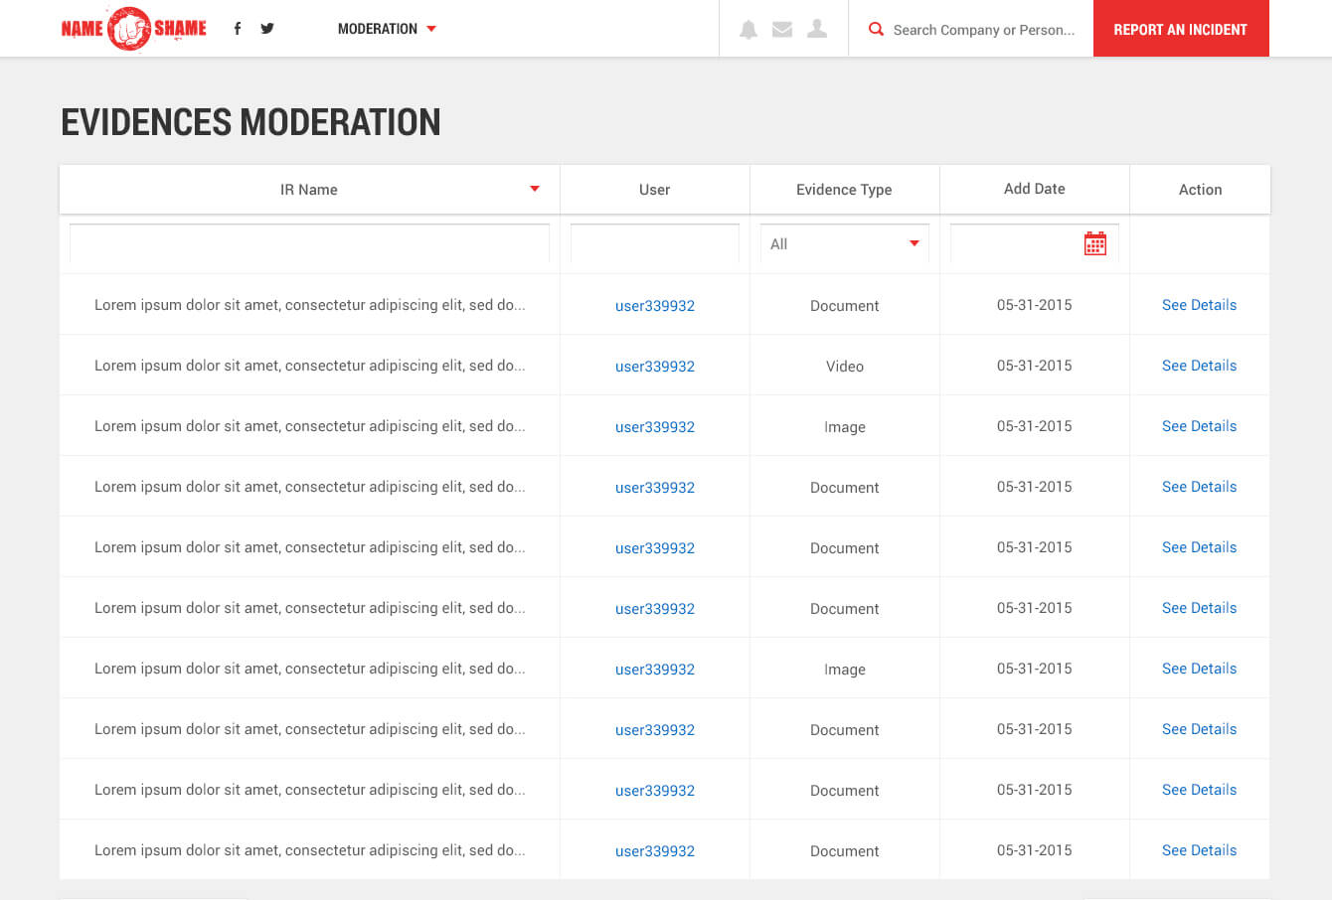Open the calendar date picker icon
This screenshot has width=1332, height=900.
point(1094,243)
